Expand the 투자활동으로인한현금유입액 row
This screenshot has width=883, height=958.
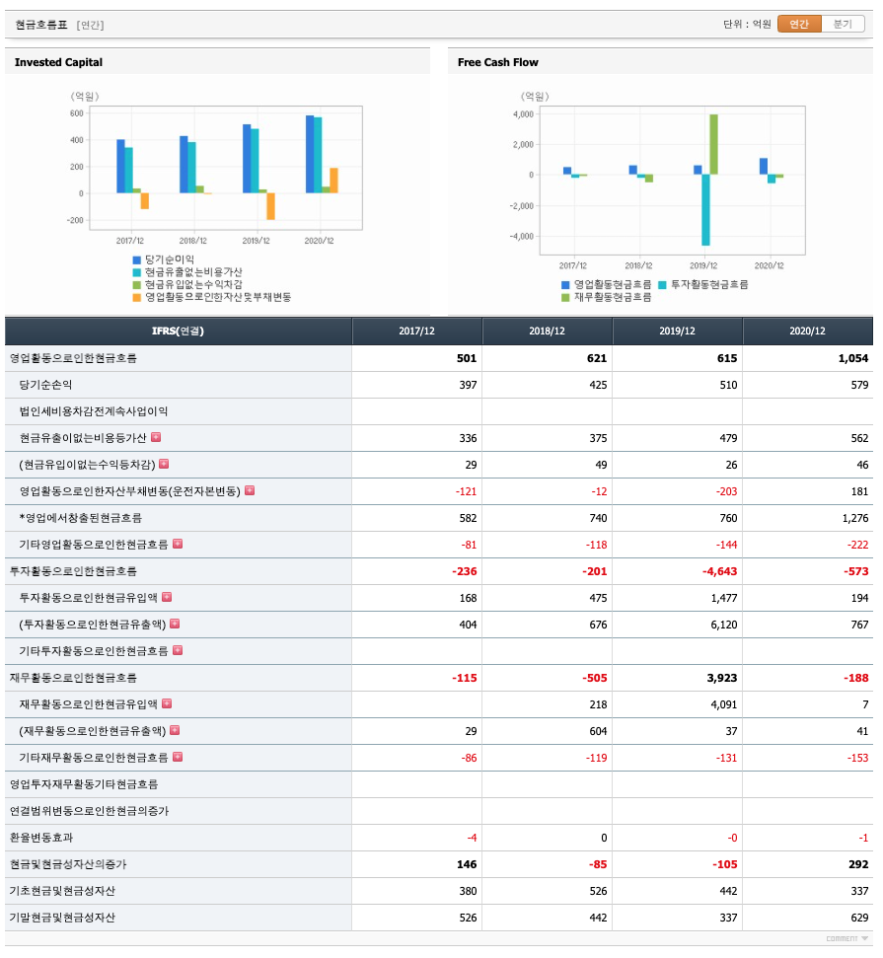(x=167, y=597)
